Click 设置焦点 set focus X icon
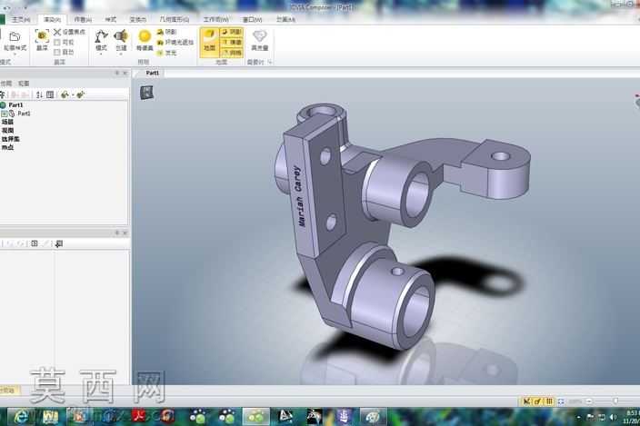Viewport: 640px width, 426px height. 57,32
